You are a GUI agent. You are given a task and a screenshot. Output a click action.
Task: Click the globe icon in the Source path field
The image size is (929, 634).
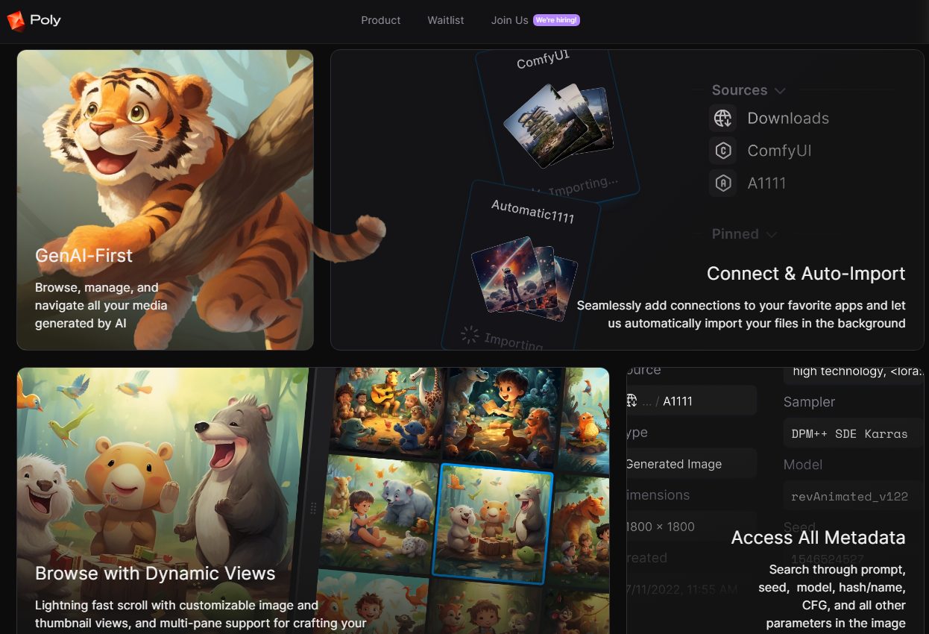(632, 401)
